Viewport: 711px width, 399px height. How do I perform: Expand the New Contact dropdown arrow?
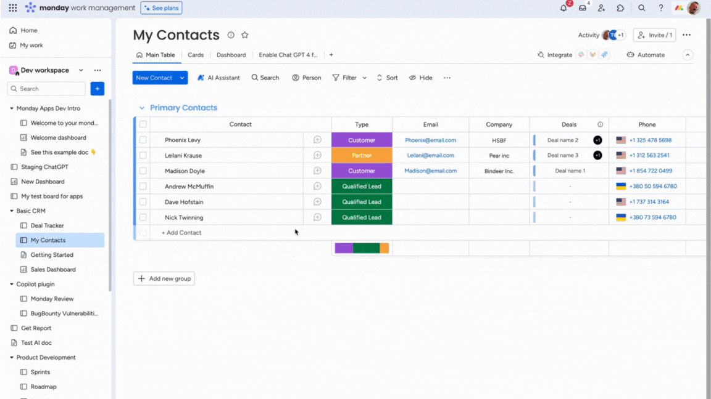click(x=182, y=78)
